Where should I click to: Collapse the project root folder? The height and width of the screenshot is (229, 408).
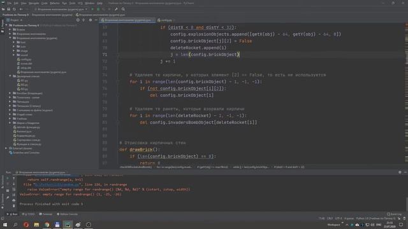(x=6, y=25)
